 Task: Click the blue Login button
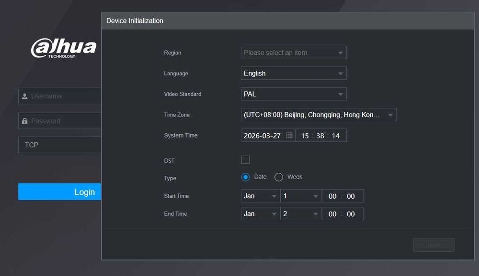(x=59, y=191)
